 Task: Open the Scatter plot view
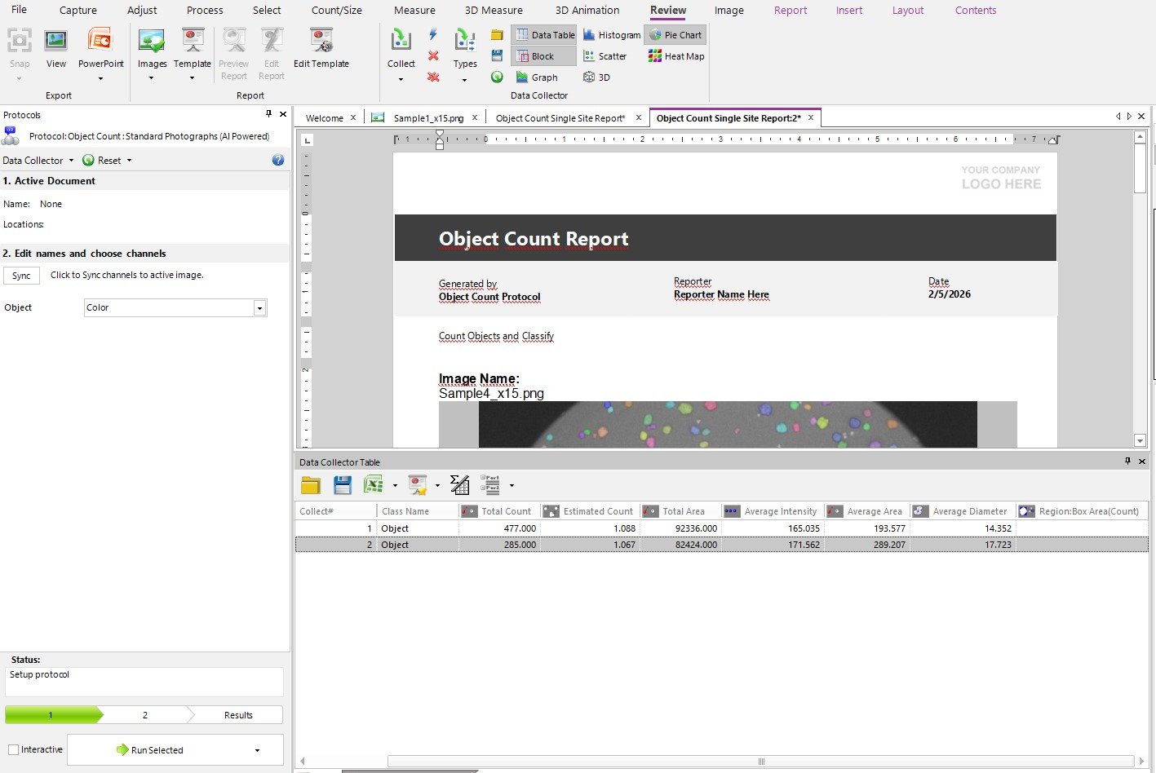tap(605, 56)
